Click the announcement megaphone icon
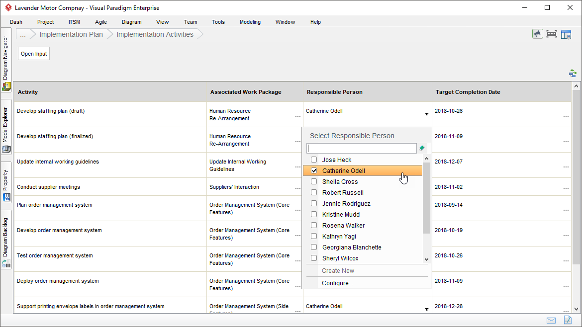The height and width of the screenshot is (327, 582). [537, 34]
